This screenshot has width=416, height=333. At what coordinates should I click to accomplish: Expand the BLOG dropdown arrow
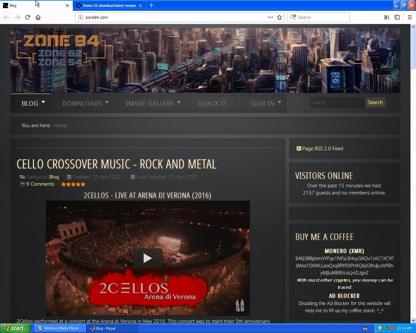(x=43, y=102)
